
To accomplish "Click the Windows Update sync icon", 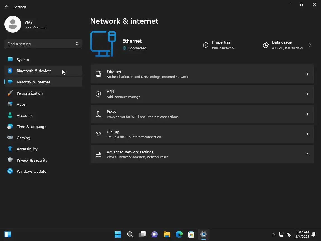I will (10, 171).
